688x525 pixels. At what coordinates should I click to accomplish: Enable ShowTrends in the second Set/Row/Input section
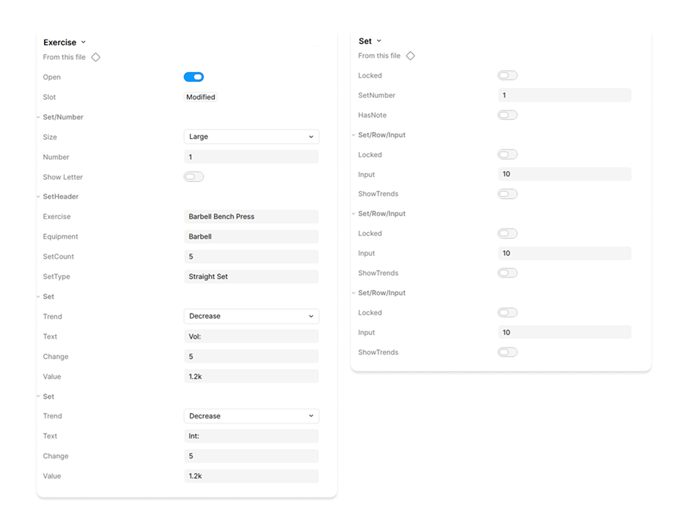click(507, 273)
